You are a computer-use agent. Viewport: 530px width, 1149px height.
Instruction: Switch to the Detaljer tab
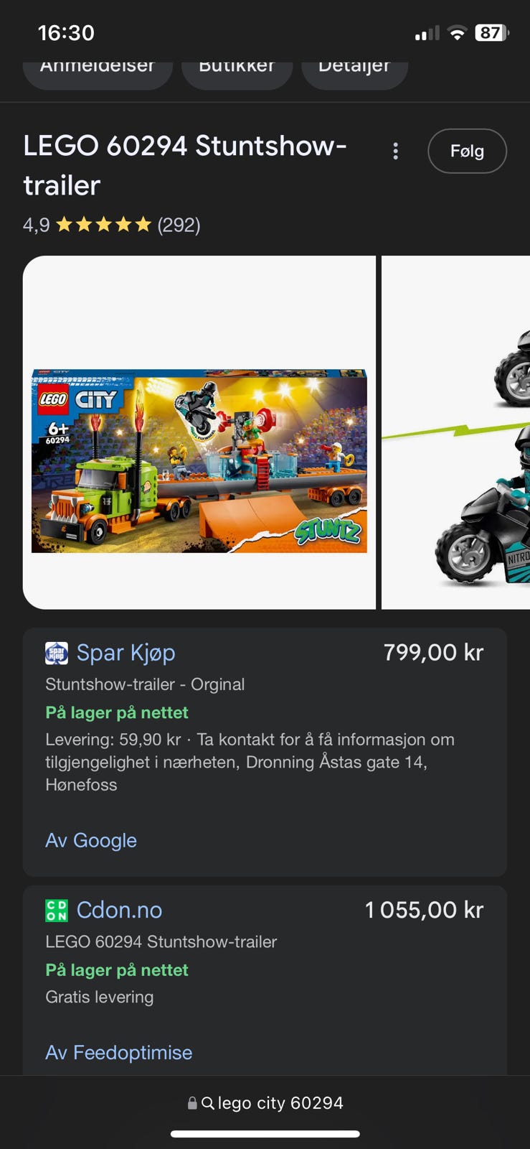click(354, 70)
